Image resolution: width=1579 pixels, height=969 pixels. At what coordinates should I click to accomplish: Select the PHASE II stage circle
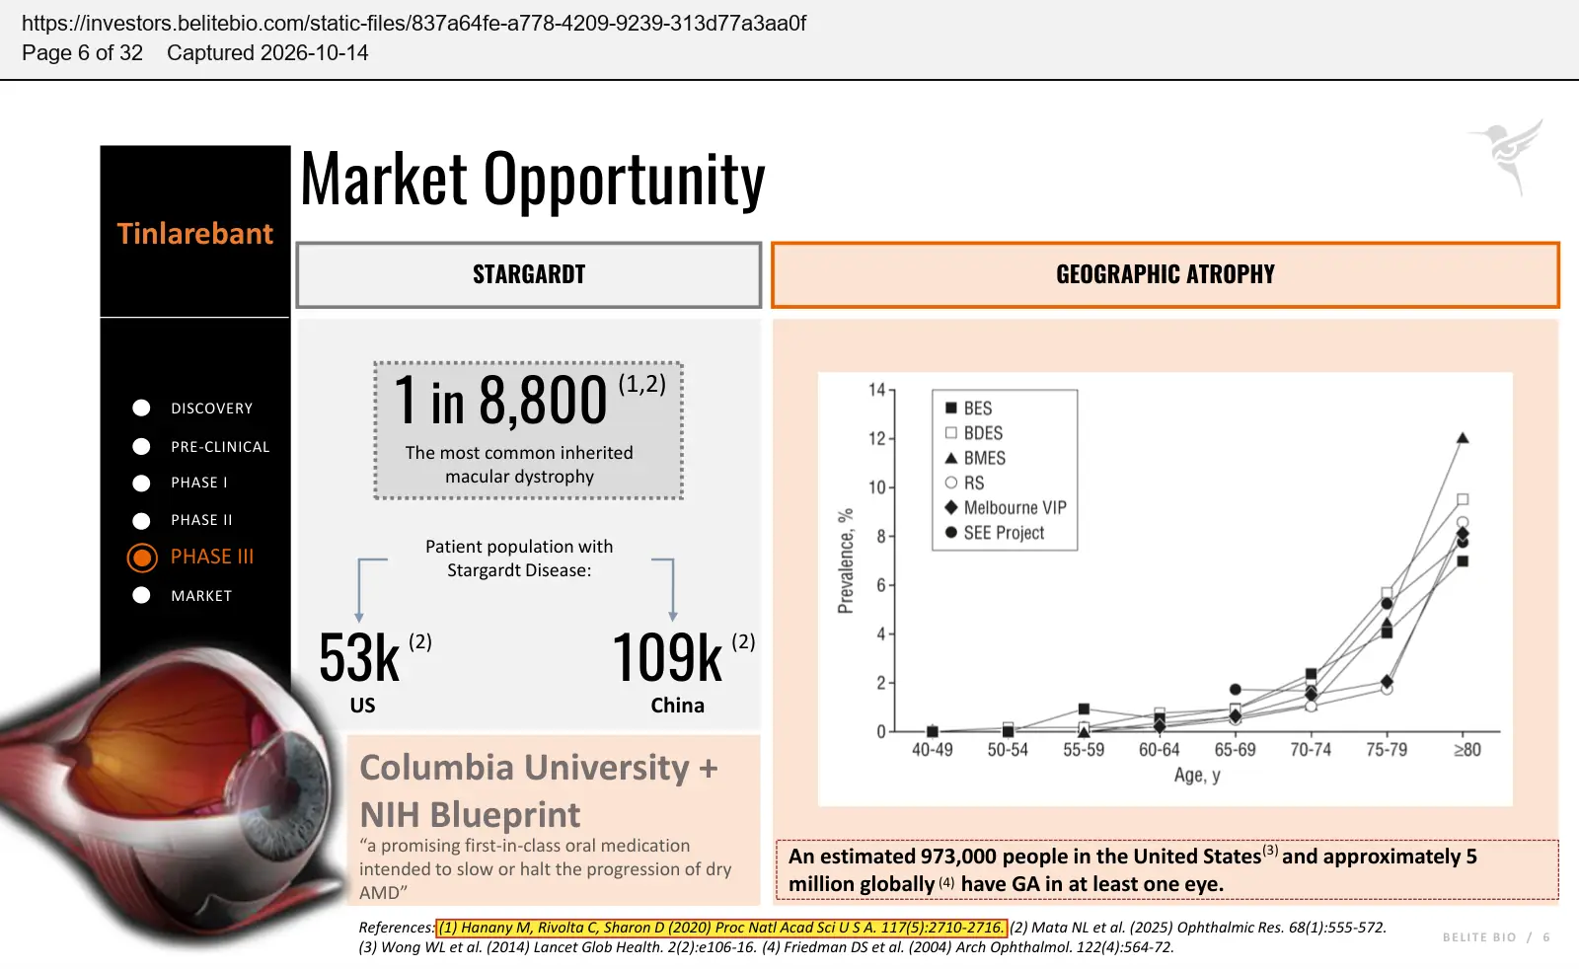pyautogui.click(x=141, y=520)
